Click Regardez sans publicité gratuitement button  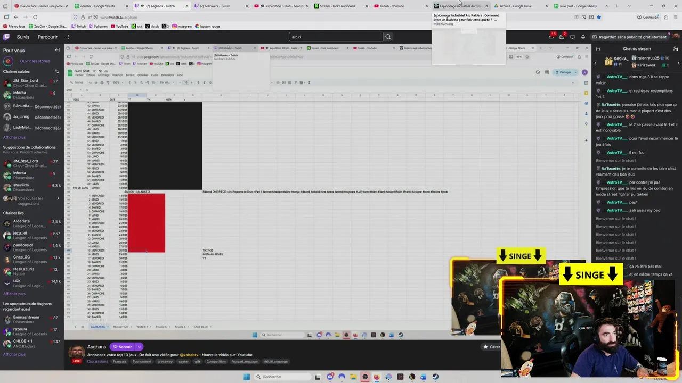click(x=629, y=37)
